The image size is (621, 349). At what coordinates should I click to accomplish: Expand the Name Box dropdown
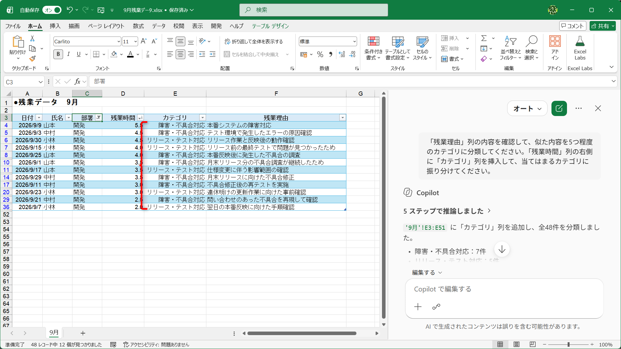(40, 82)
